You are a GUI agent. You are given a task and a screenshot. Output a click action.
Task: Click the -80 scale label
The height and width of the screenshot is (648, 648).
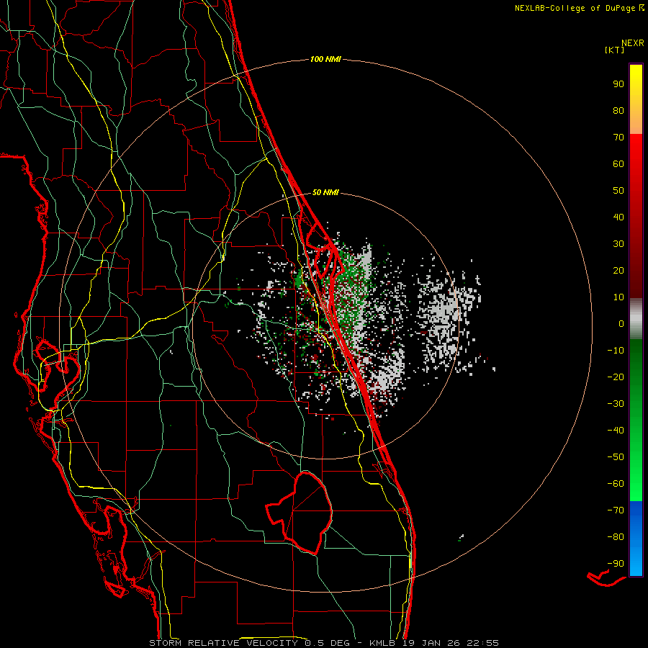[x=616, y=537]
